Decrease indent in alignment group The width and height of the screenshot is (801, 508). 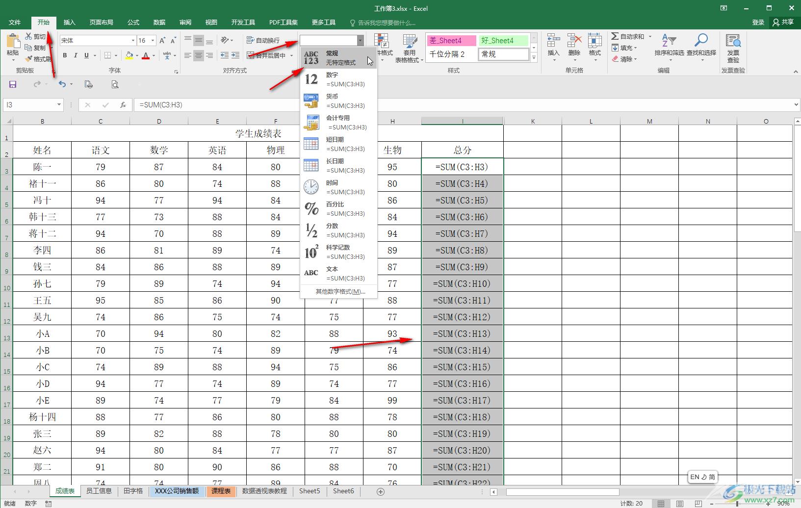pos(225,55)
